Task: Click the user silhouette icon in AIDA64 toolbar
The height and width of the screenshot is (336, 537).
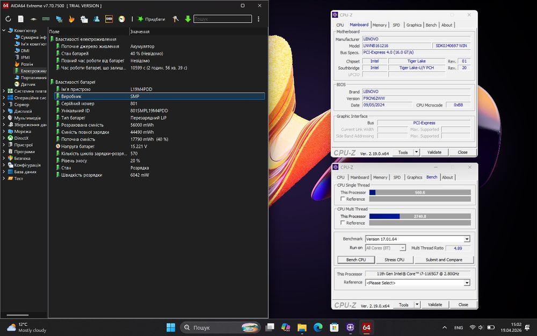Action: tap(97, 19)
